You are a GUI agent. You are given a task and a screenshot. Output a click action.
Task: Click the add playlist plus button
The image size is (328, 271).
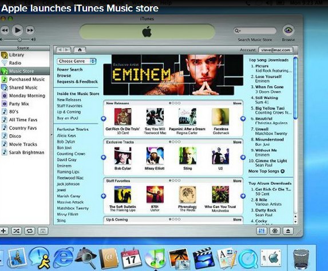[x=3, y=231]
